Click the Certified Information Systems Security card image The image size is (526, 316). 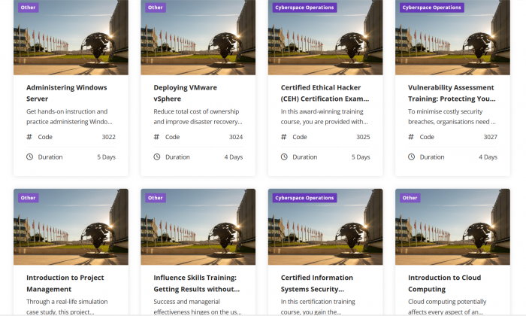[325, 227]
